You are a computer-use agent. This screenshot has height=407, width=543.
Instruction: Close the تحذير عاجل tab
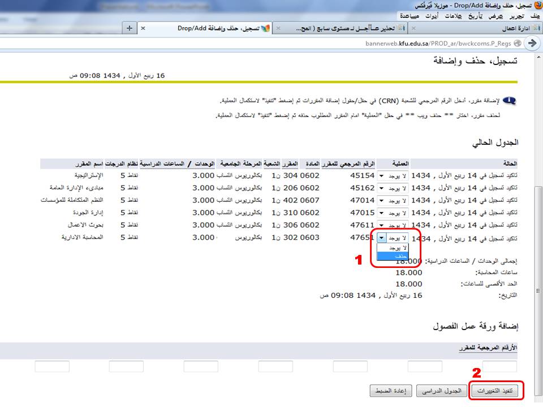[278, 28]
